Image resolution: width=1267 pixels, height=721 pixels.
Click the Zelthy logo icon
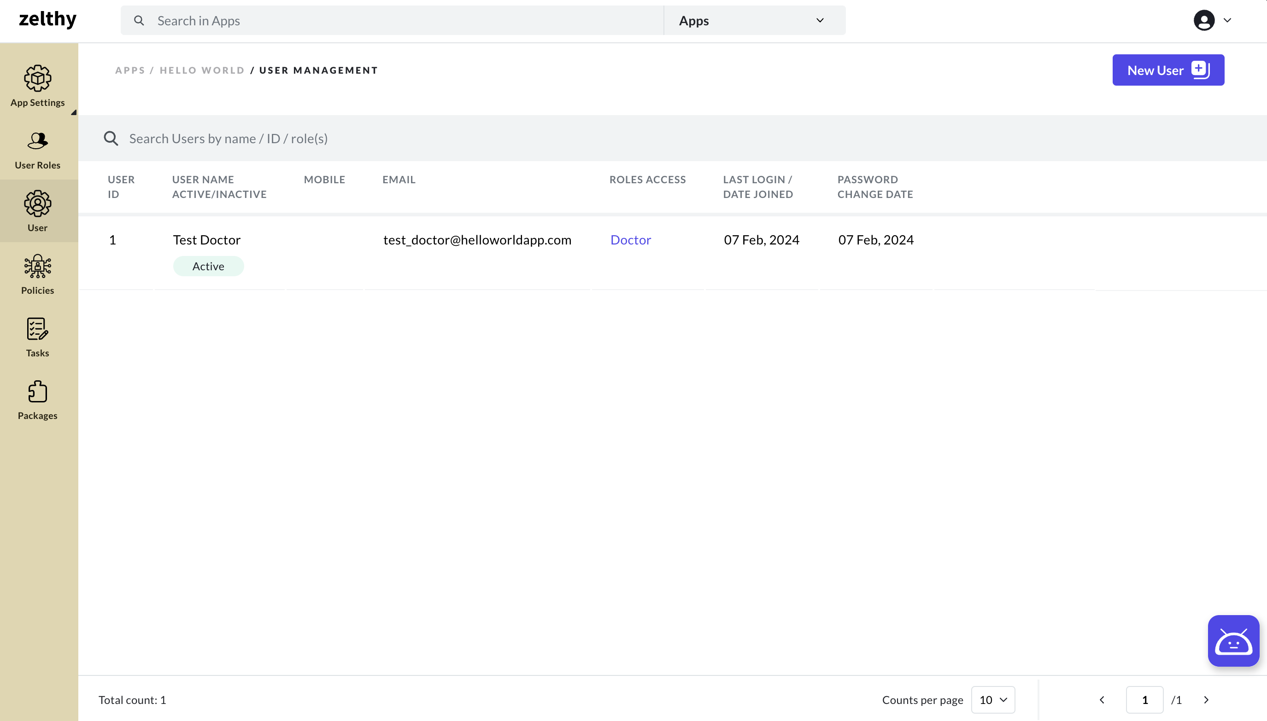(x=48, y=19)
